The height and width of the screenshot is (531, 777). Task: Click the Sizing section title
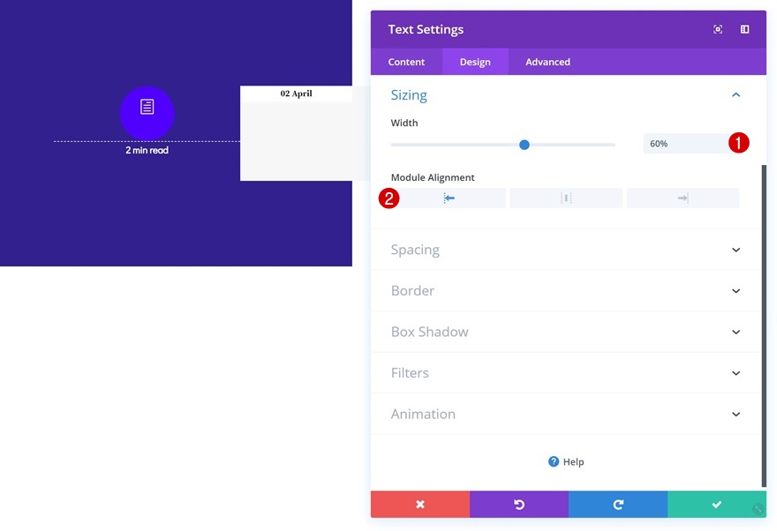(409, 95)
